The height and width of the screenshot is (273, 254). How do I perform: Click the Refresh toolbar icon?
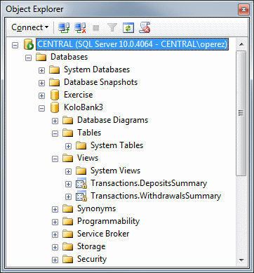click(128, 28)
